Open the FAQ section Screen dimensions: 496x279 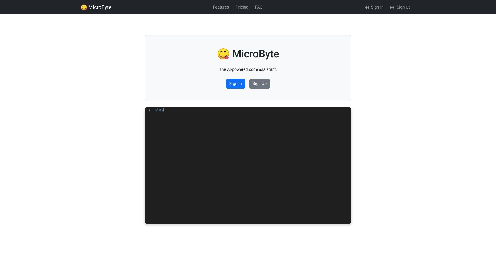click(259, 7)
